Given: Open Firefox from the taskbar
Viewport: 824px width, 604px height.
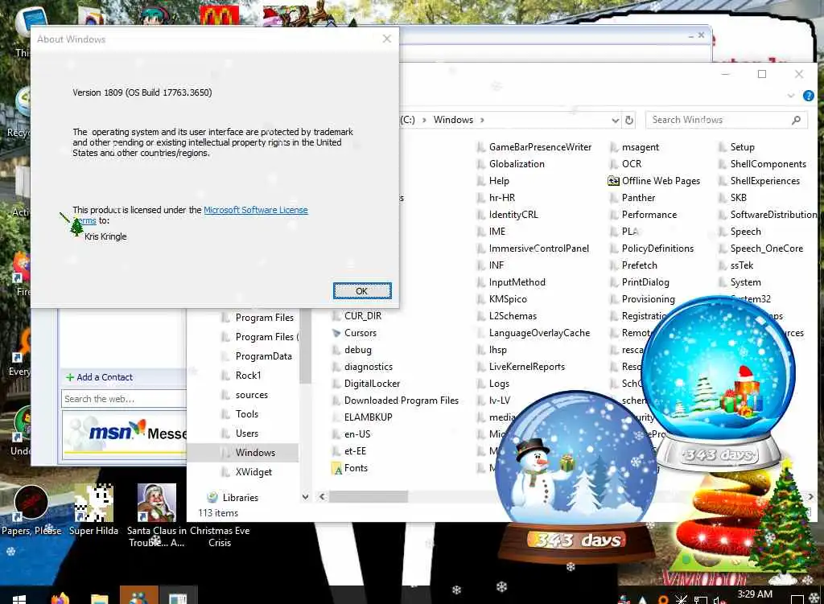Looking at the screenshot, I should coord(60,598).
